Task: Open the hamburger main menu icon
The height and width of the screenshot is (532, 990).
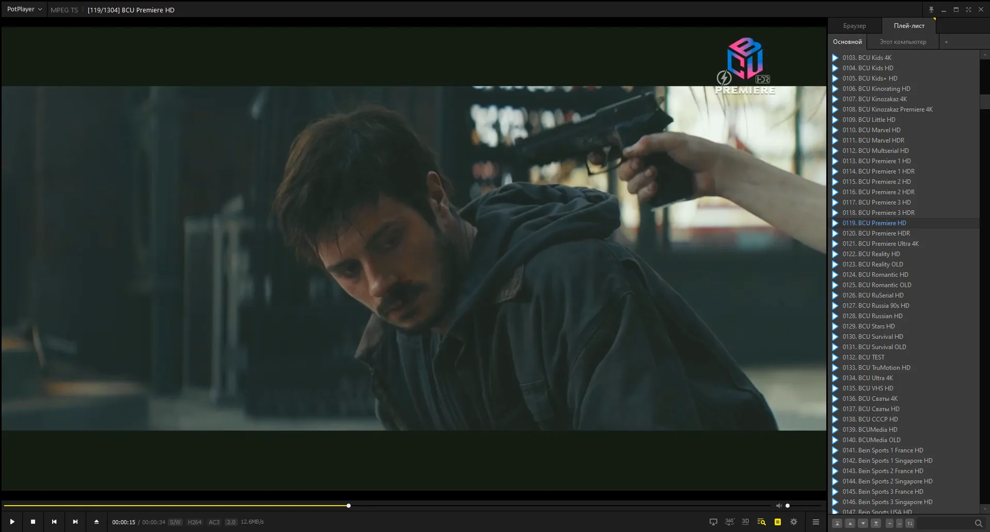Action: pyautogui.click(x=816, y=522)
